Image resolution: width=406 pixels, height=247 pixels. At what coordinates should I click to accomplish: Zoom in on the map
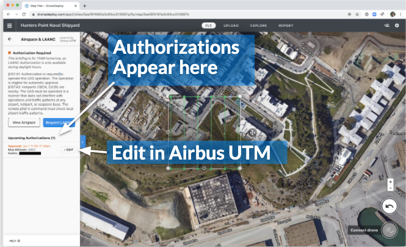pyautogui.click(x=390, y=182)
